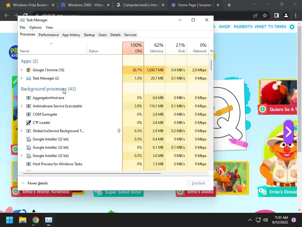Expand the Google Installer 3.0 MB row
The height and width of the screenshot is (227, 302).
pos(21,156)
